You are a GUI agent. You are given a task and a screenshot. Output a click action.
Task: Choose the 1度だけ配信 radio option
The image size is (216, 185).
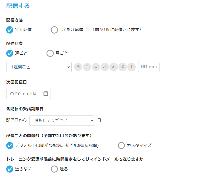(x=54, y=30)
